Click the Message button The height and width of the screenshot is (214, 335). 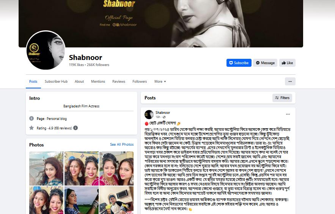pos(265,63)
